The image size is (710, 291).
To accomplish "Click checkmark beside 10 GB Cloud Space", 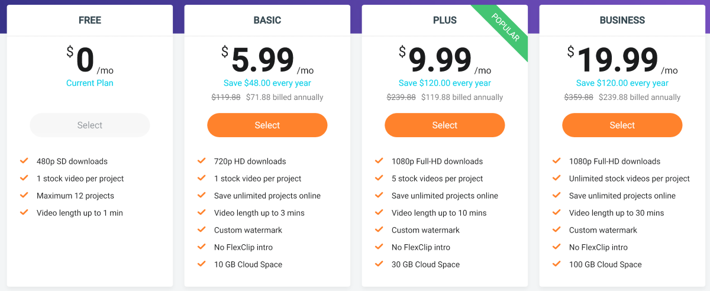I will [202, 264].
